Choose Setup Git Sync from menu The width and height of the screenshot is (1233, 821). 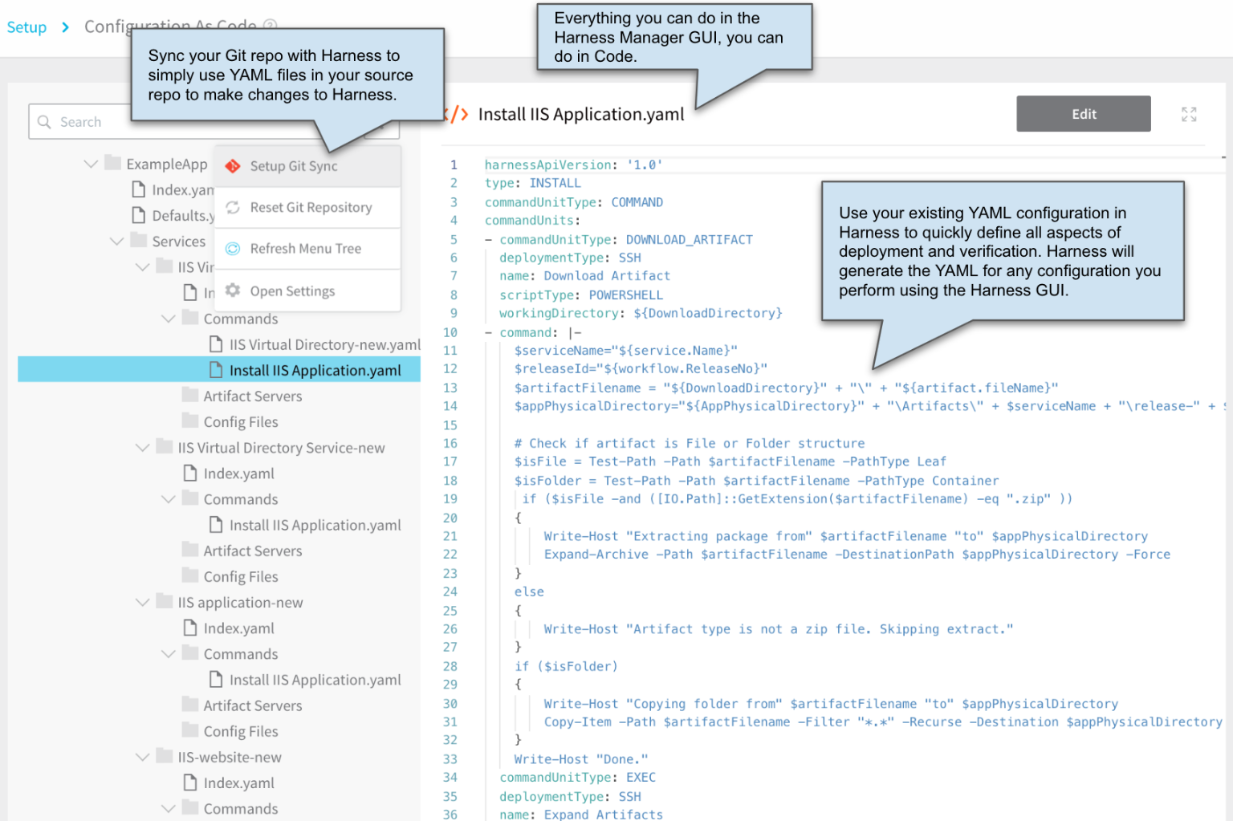pyautogui.click(x=307, y=166)
